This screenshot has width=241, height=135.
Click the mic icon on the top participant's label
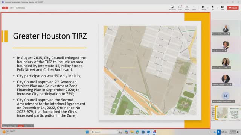(x=229, y=34)
